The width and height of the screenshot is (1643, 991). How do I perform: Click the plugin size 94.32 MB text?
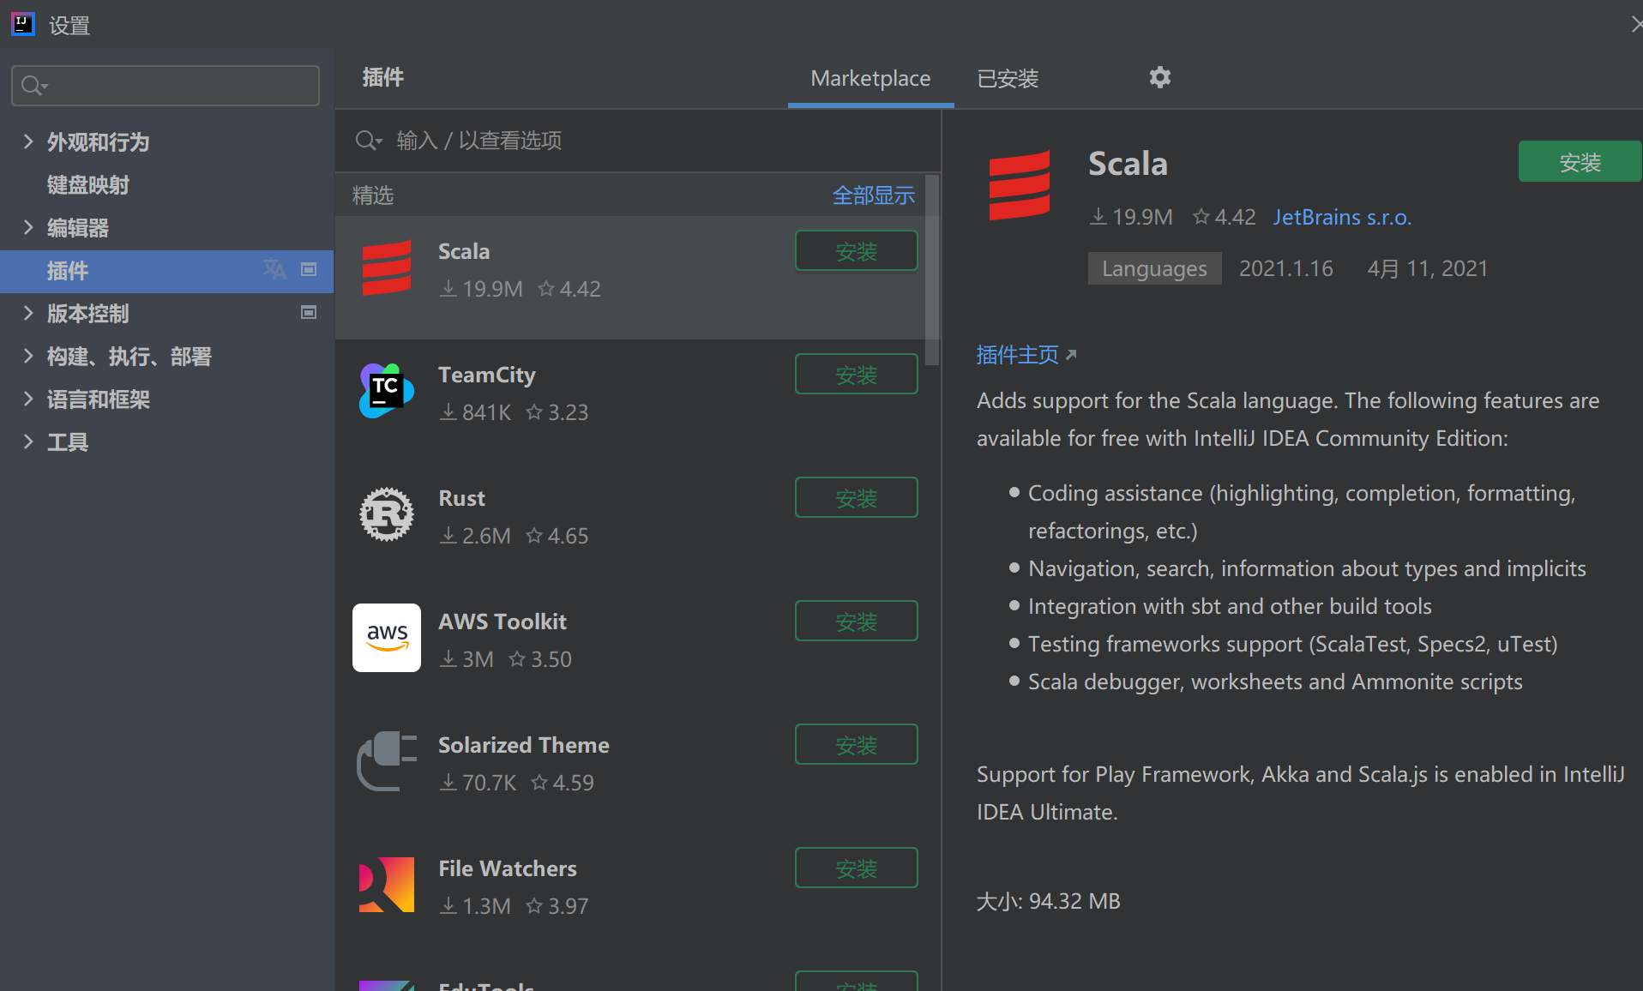pyautogui.click(x=1074, y=901)
